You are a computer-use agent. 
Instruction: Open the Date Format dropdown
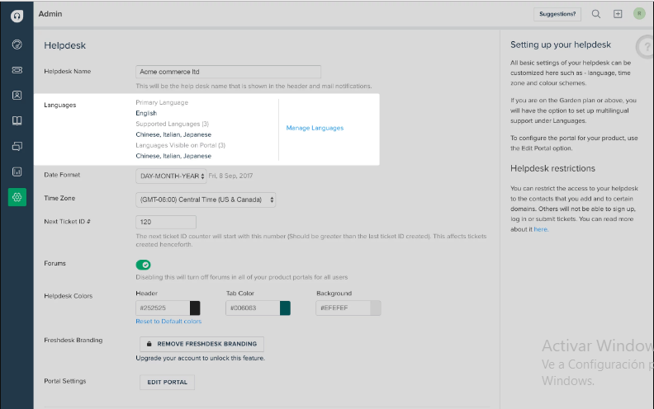171,176
